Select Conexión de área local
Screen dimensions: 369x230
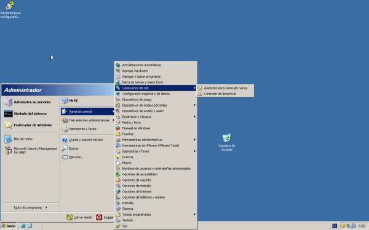point(225,94)
